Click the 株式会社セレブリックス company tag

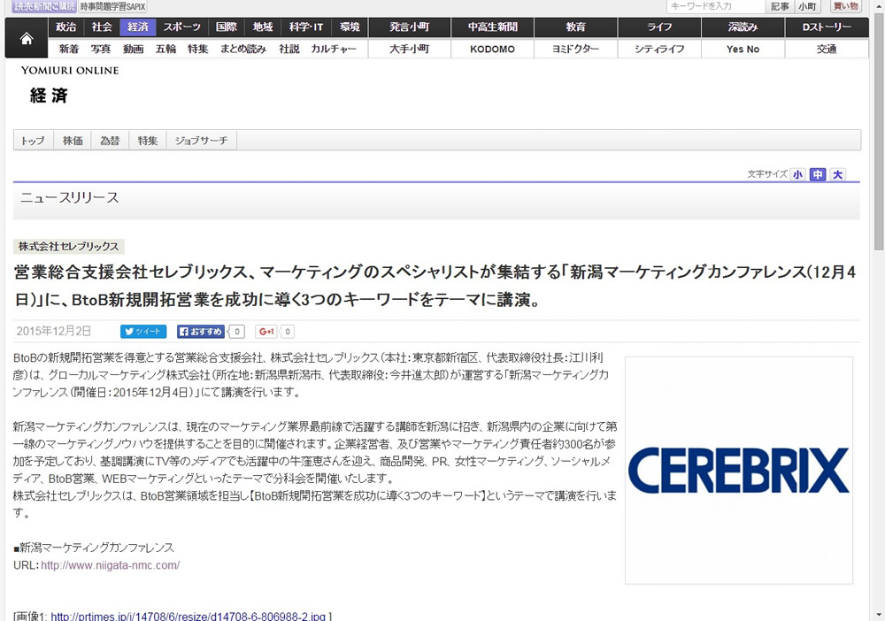point(68,247)
